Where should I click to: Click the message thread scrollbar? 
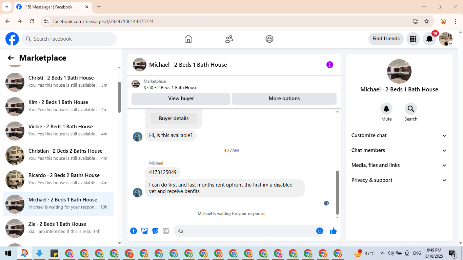[337, 193]
